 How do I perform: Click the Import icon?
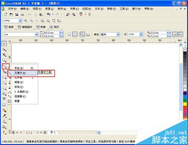click(68, 15)
